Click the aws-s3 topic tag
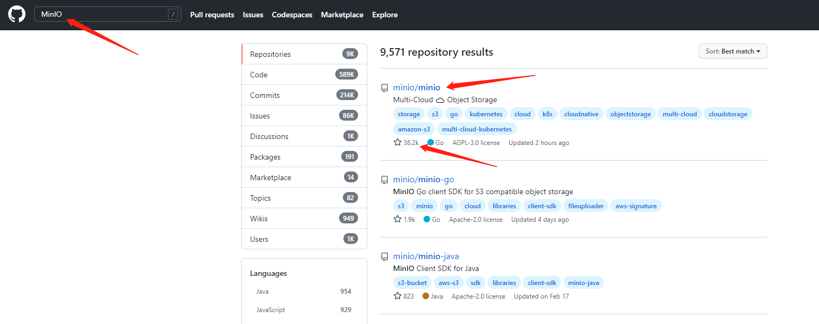The height and width of the screenshot is (324, 819). [x=448, y=283]
